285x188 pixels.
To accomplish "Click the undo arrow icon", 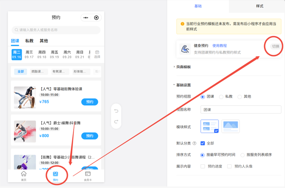I will 116,111.
